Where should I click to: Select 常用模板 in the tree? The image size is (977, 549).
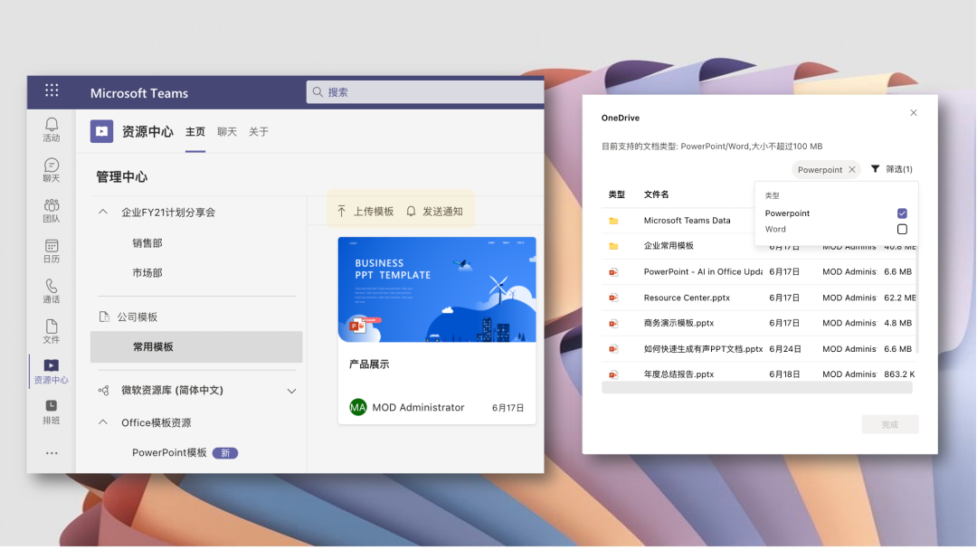click(x=196, y=347)
